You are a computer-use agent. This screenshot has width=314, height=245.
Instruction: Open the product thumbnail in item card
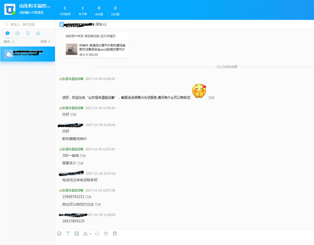click(x=71, y=49)
